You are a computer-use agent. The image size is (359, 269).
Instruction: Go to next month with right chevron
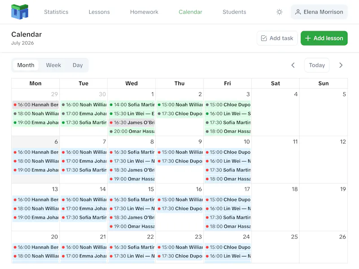point(341,65)
